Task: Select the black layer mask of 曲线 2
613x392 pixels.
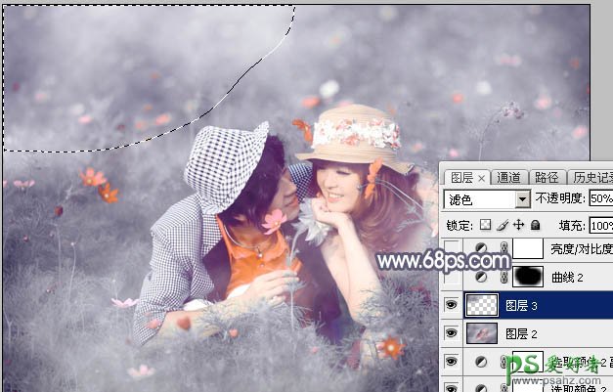Action: 529,278
